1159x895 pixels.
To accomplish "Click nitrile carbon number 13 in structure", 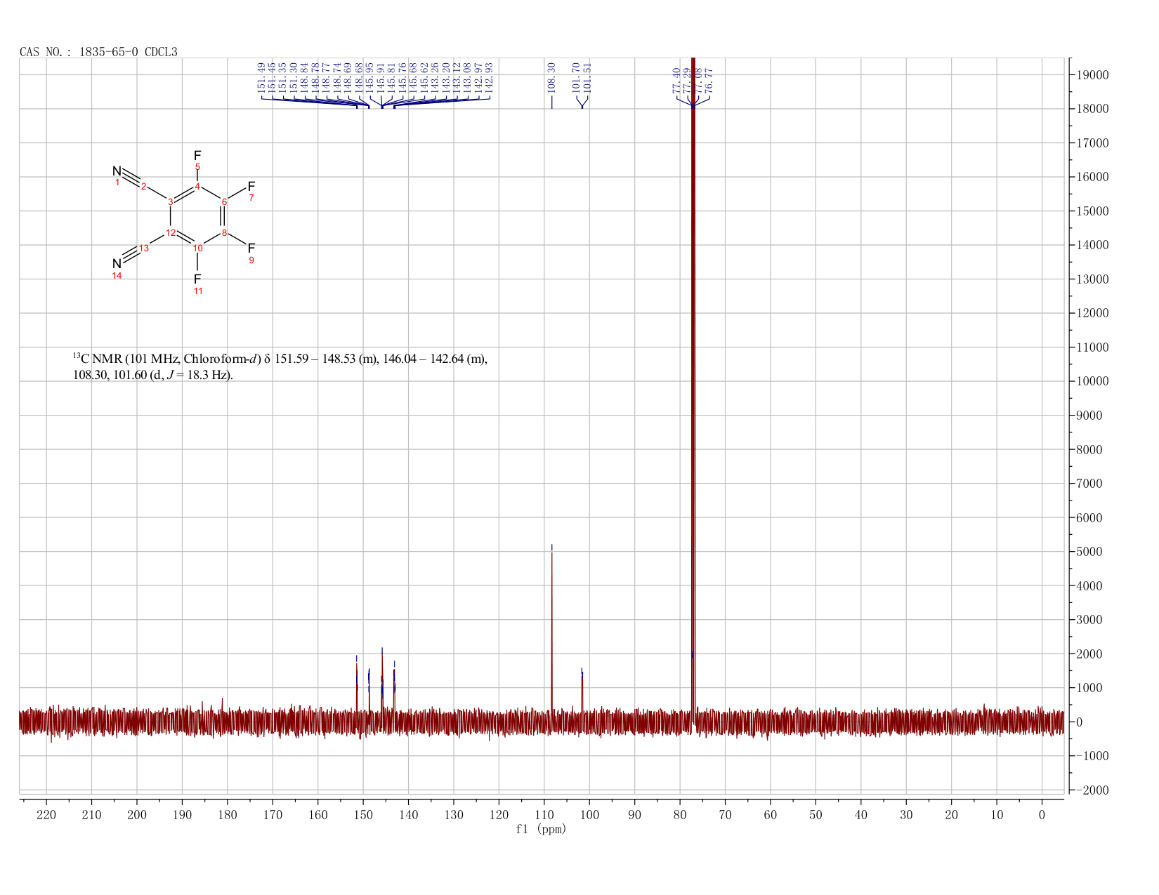I will 144,248.
